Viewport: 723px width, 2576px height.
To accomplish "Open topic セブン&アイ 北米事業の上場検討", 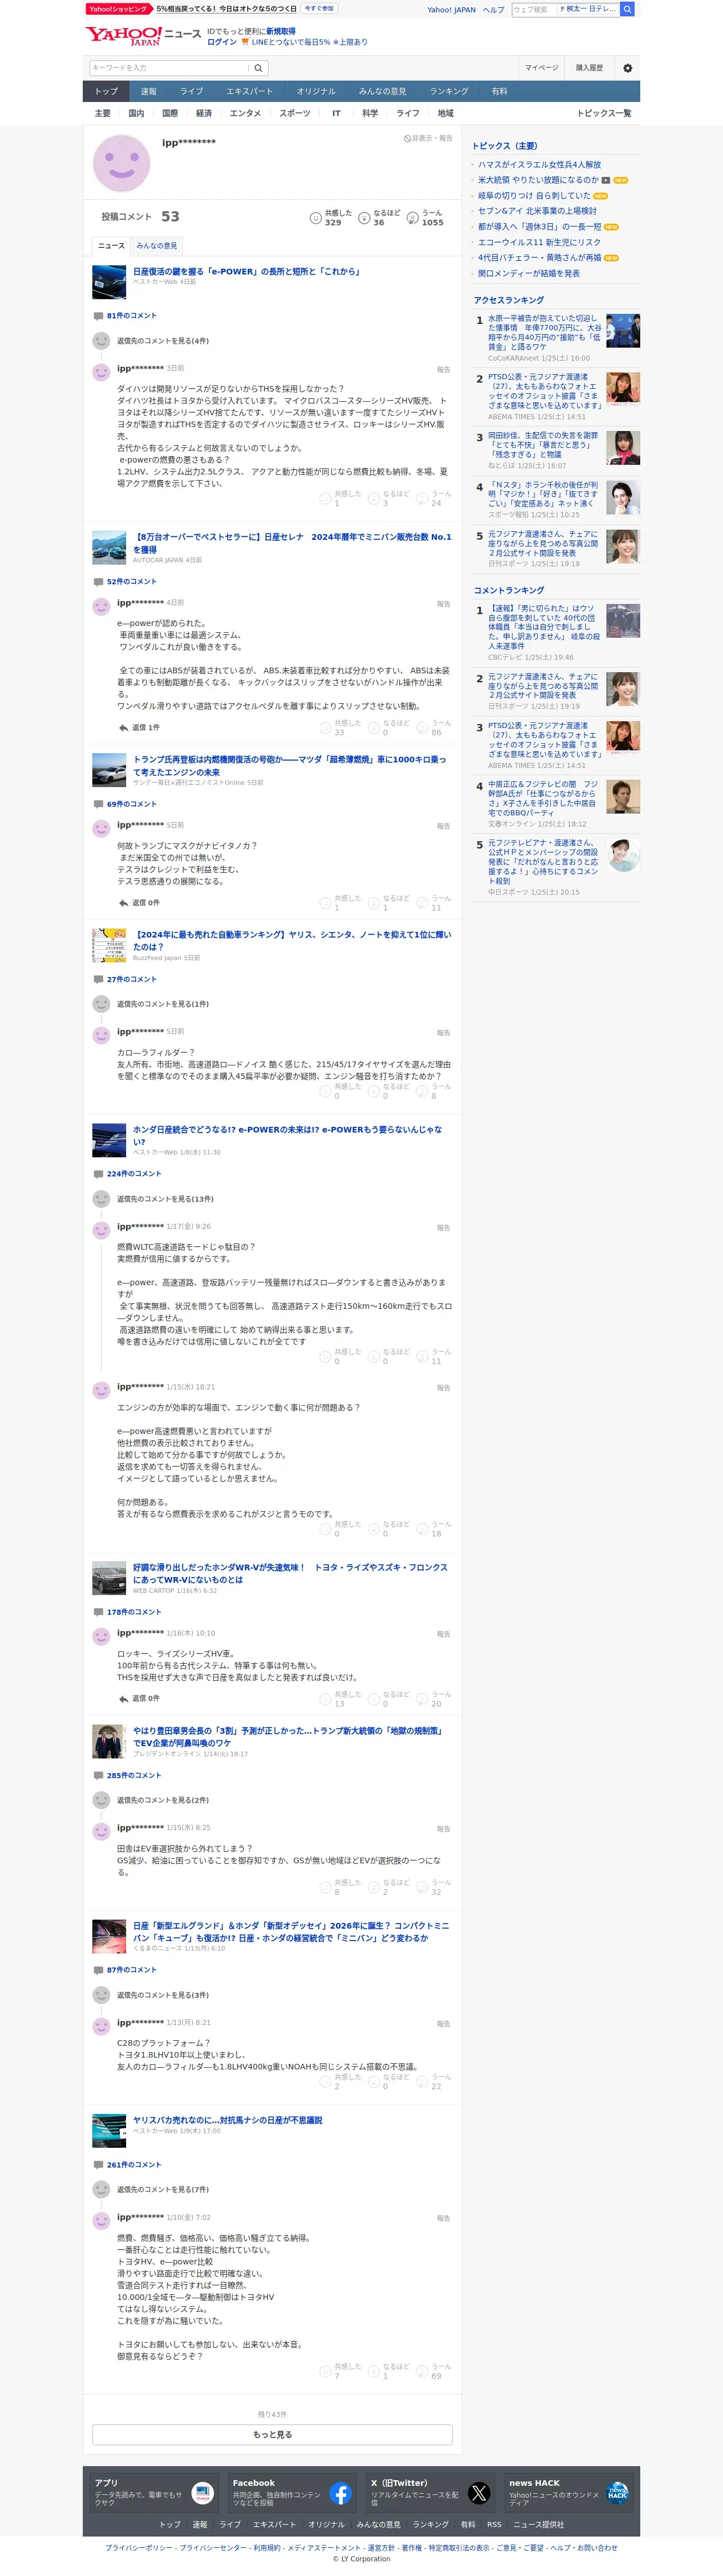I will coord(537,211).
